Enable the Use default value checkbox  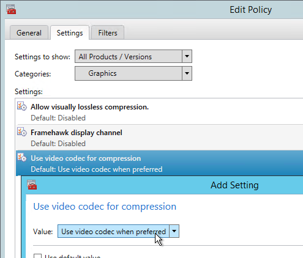click(37, 256)
